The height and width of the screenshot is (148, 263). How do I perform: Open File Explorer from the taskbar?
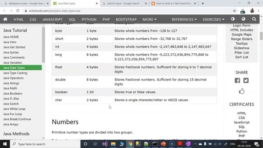(113, 144)
